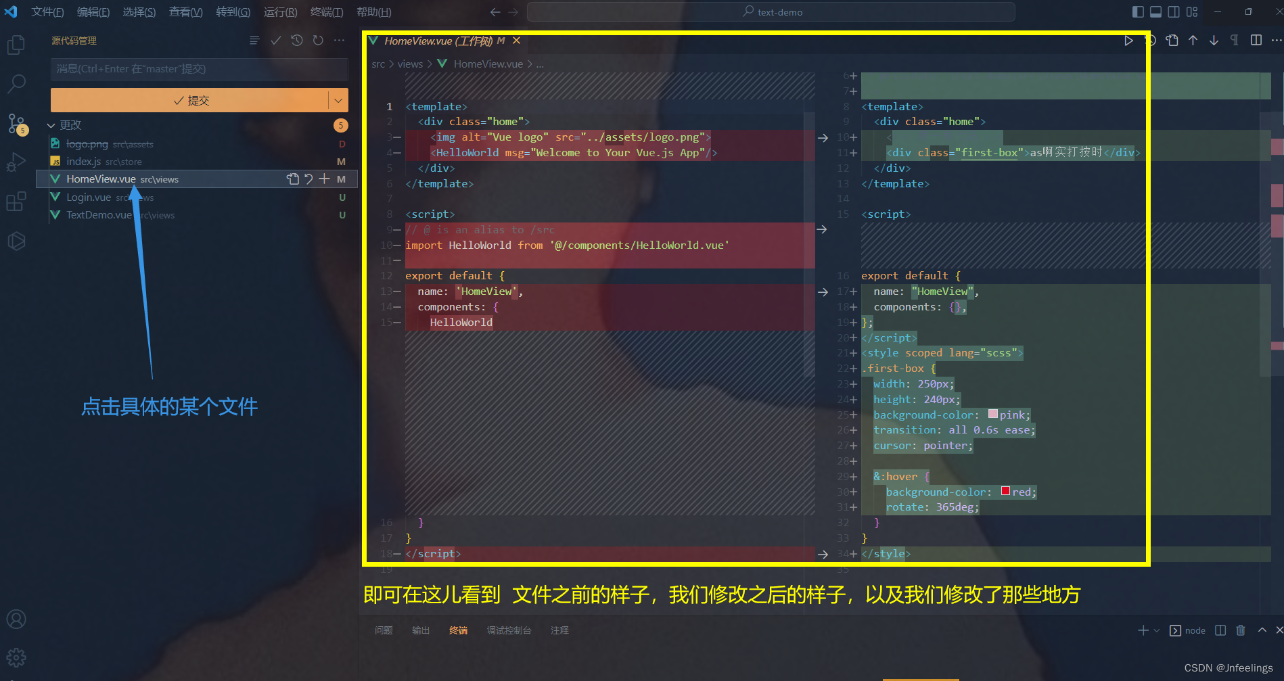Go to previous change arrow
Screen dimensions: 1284x681
(x=1193, y=41)
